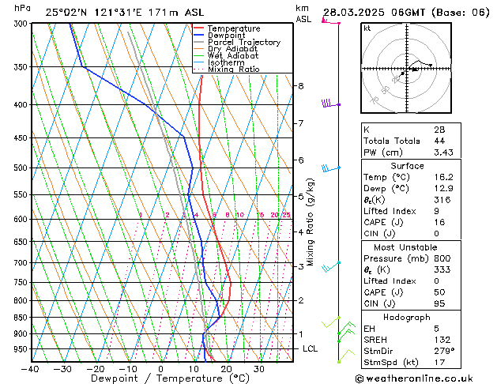Click the surface Temp value 16.2

443,177
